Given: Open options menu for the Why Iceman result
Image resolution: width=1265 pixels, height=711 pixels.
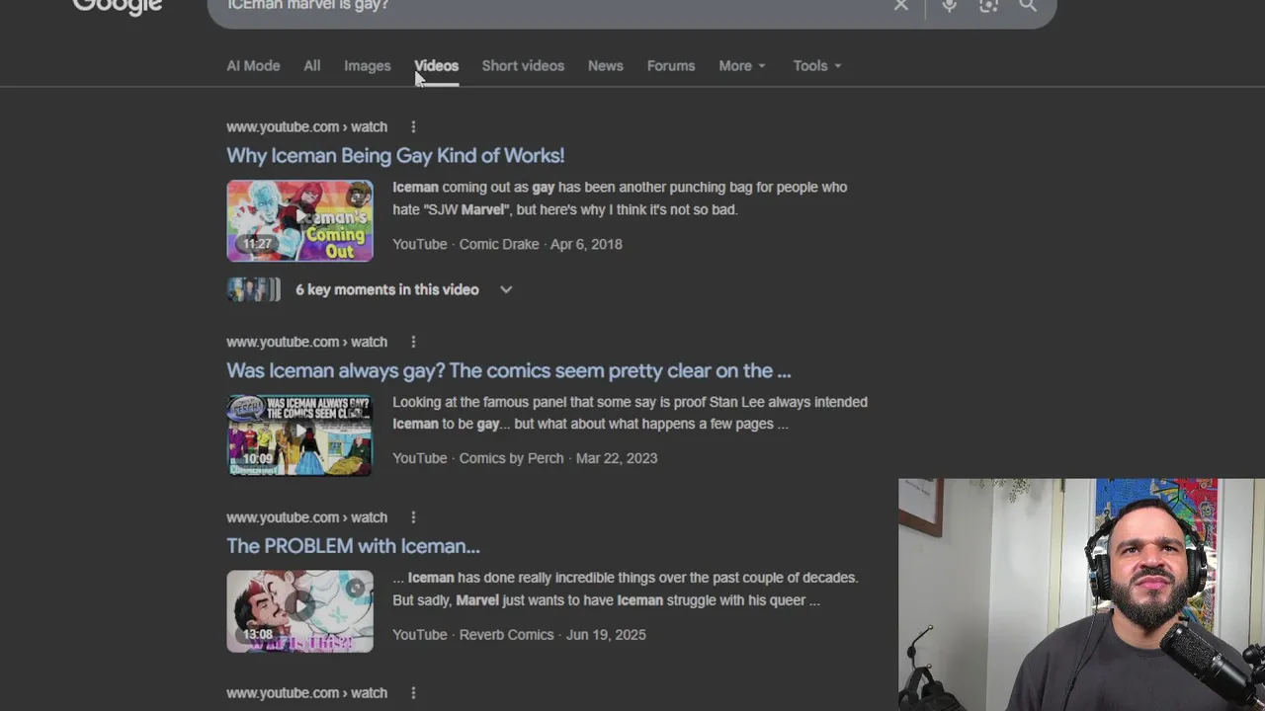Looking at the screenshot, I should tap(413, 126).
